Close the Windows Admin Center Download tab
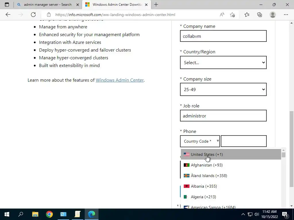The height and width of the screenshot is (220, 294). 146,5
